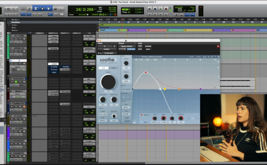The image size is (267, 165).
Task: Select the Grabber tool
Action: (49, 9)
